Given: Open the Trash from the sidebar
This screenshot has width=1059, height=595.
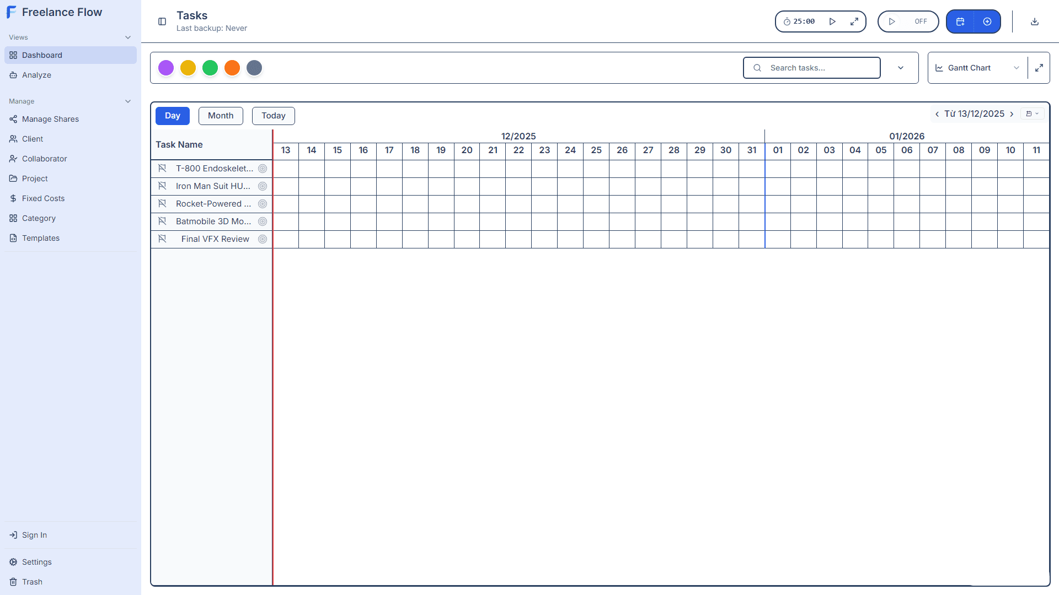Looking at the screenshot, I should coord(71,582).
